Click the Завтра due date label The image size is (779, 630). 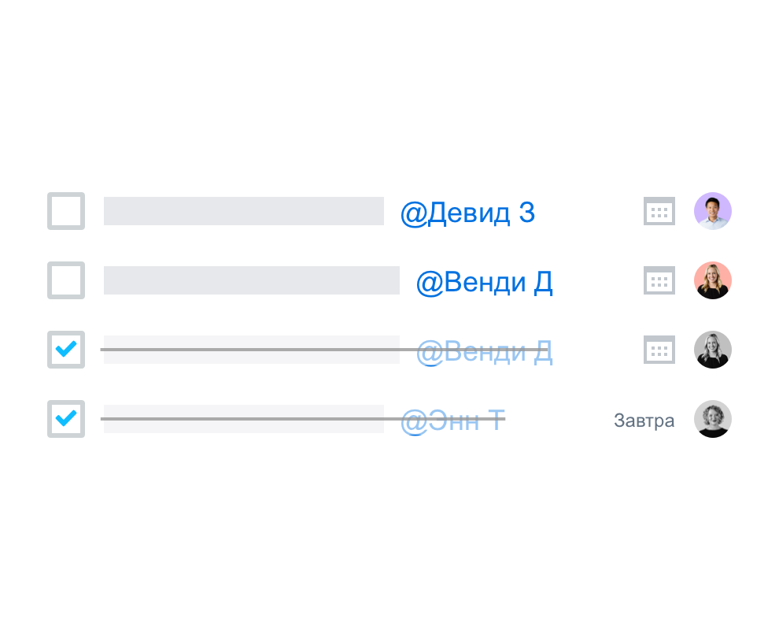644,421
